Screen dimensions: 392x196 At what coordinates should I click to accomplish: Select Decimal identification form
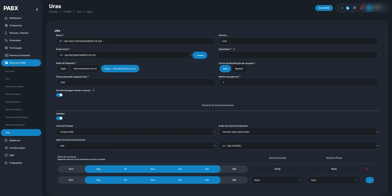(239, 69)
